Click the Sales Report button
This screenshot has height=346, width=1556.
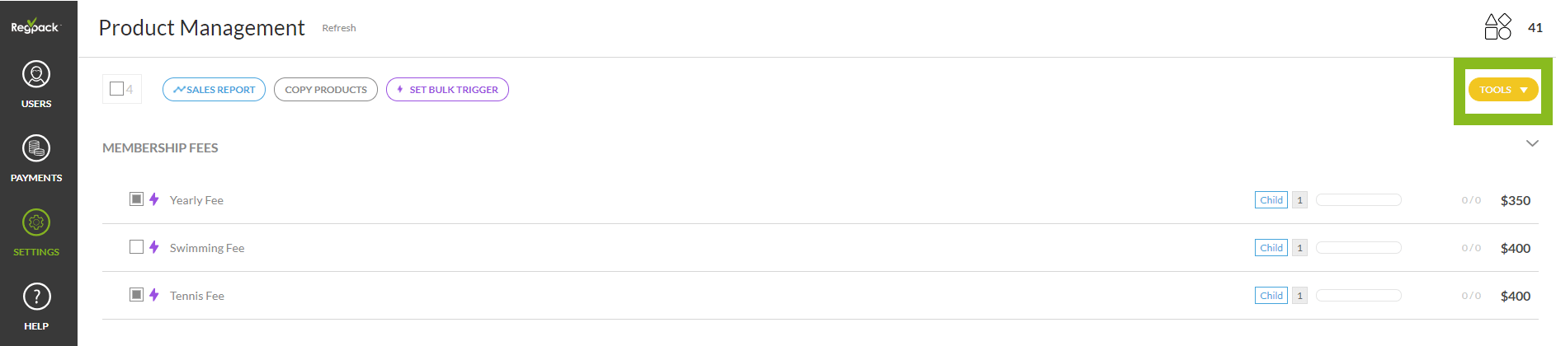click(x=214, y=90)
